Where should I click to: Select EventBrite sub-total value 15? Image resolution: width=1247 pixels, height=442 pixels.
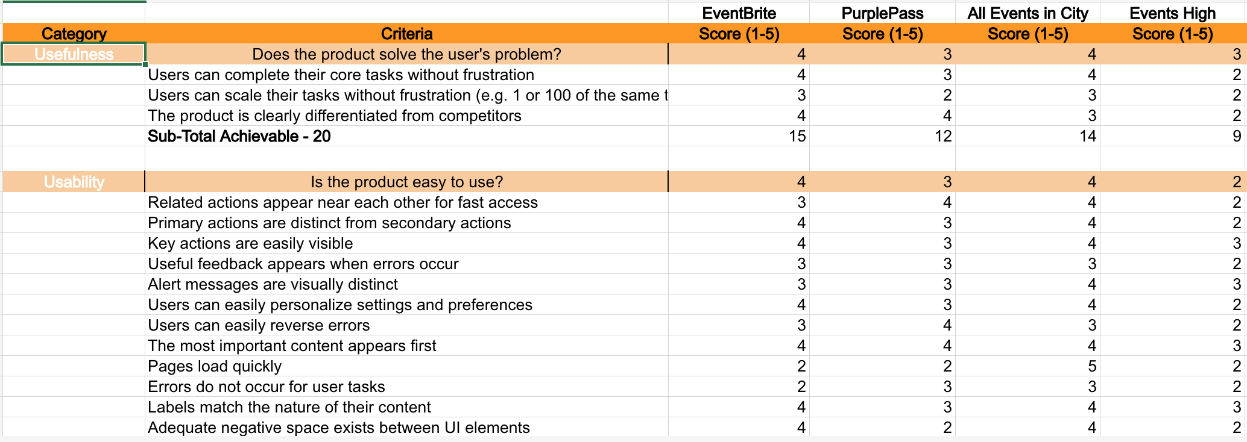[739, 136]
